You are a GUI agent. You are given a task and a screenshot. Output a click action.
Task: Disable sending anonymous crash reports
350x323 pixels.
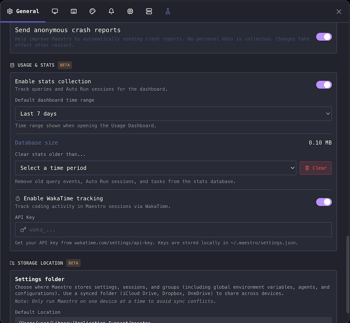tap(324, 37)
